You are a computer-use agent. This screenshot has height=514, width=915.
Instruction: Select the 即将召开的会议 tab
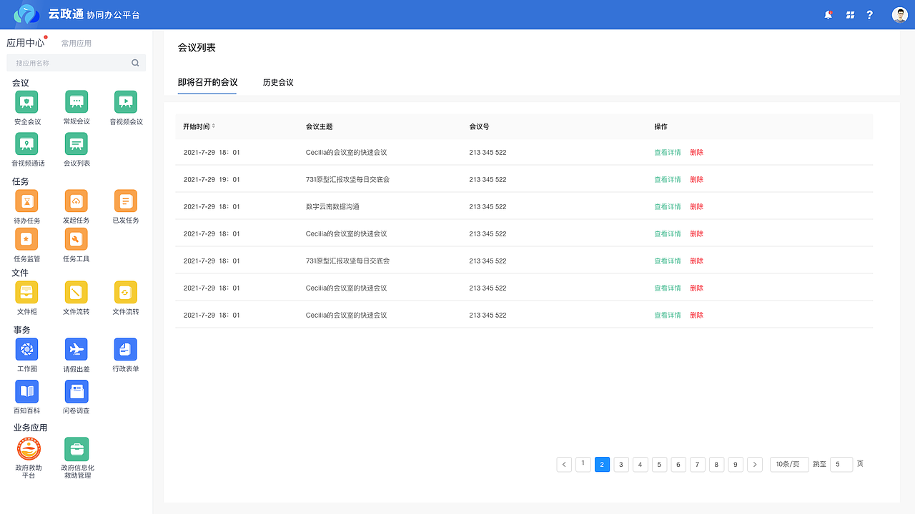(207, 82)
